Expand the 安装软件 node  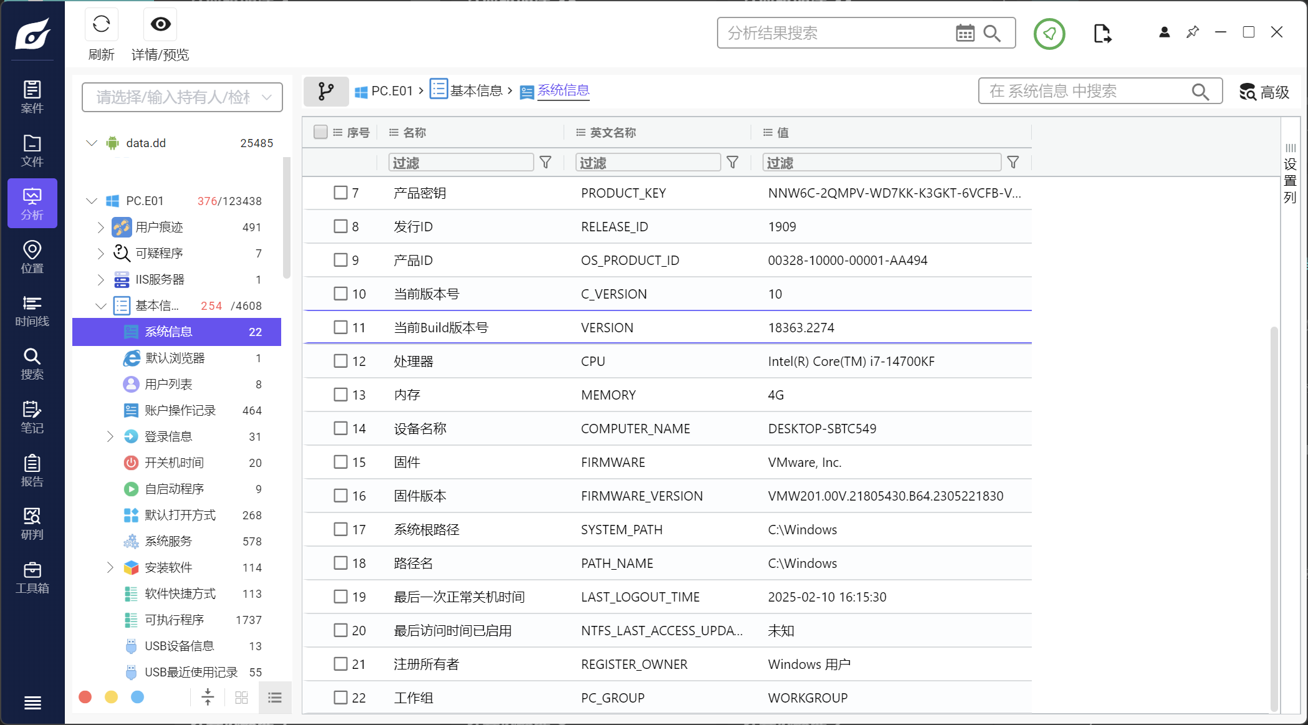tap(110, 568)
